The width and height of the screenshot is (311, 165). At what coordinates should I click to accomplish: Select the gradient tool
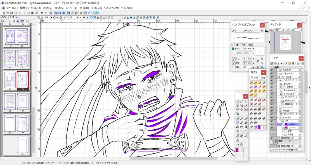(246, 127)
